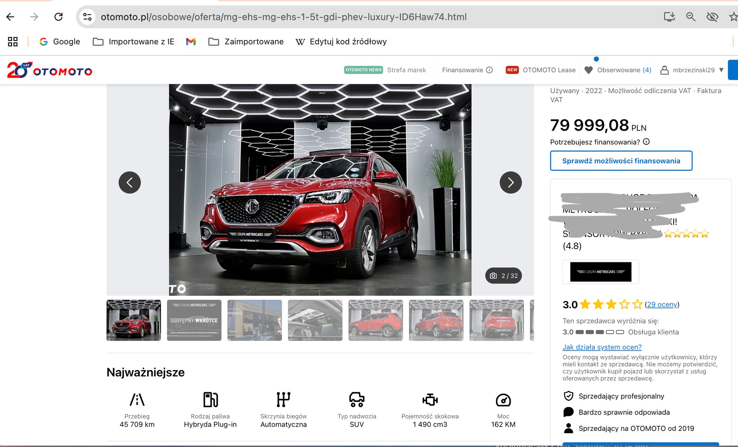
Task: Show previous photo with the left arrow
Action: pyautogui.click(x=130, y=183)
